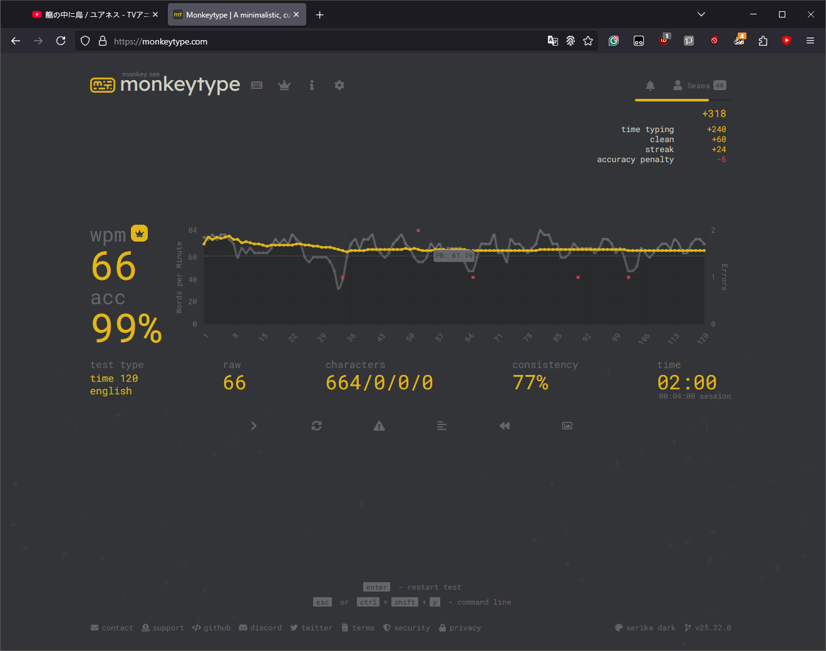
Task: Reload the current page
Action: tap(61, 41)
